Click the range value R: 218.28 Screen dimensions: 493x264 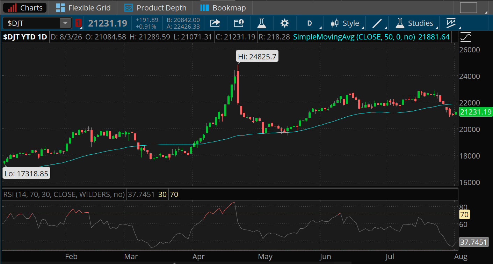[x=274, y=37]
